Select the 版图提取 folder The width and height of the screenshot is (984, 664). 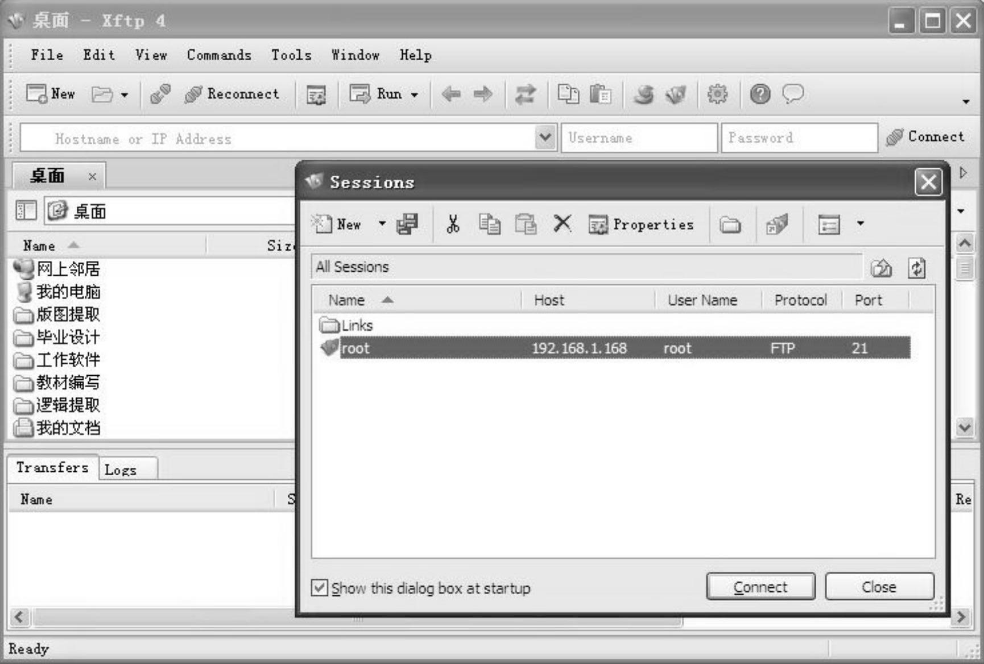[57, 314]
